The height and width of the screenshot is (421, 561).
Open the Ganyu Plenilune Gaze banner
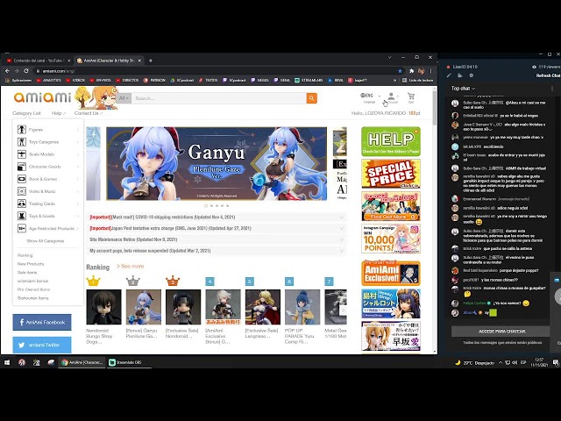click(x=217, y=164)
